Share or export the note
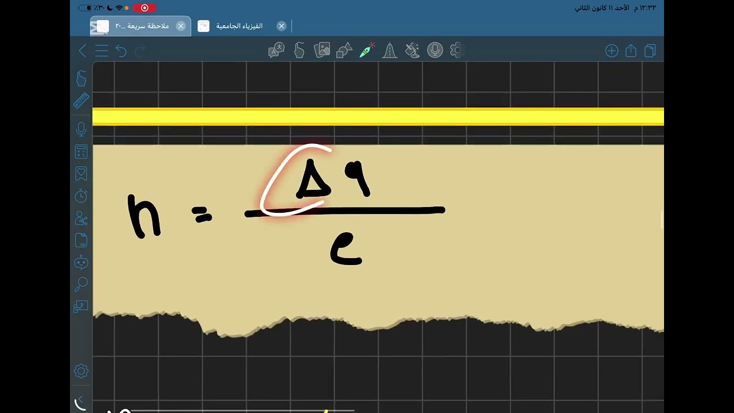The height and width of the screenshot is (413, 734). (631, 51)
